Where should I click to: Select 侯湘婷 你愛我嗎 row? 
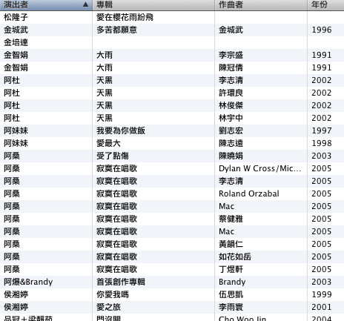pyautogui.click(x=172, y=294)
